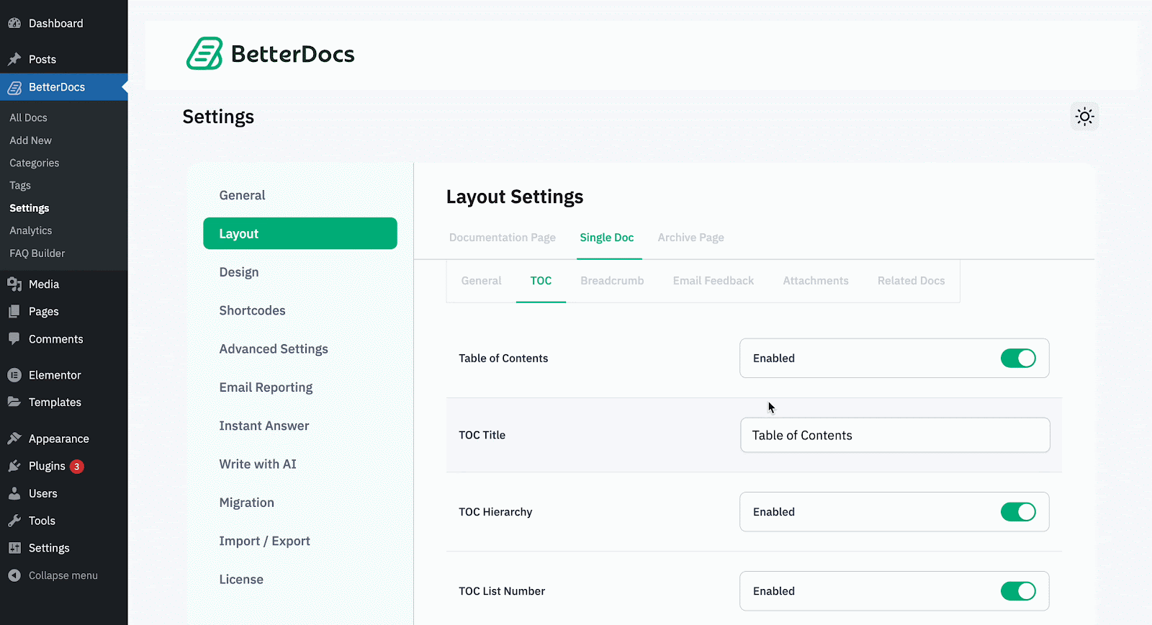
Task: Open FAQ Builder submenu link
Action: 37,253
